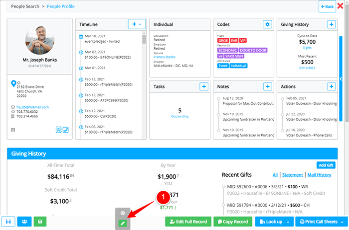Click Joseph Banks profile photo

click(x=39, y=40)
